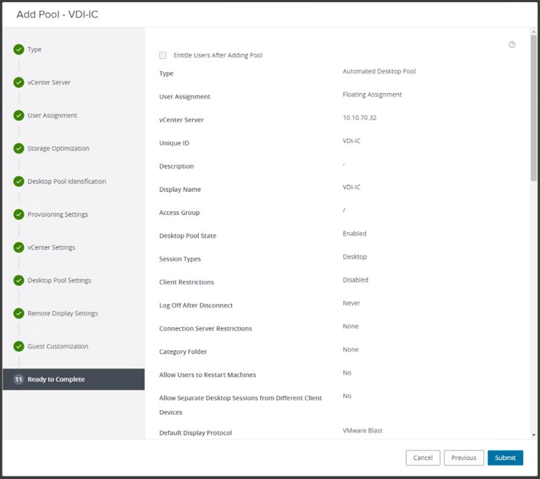
Task: Click the Previous button
Action: 464,458
